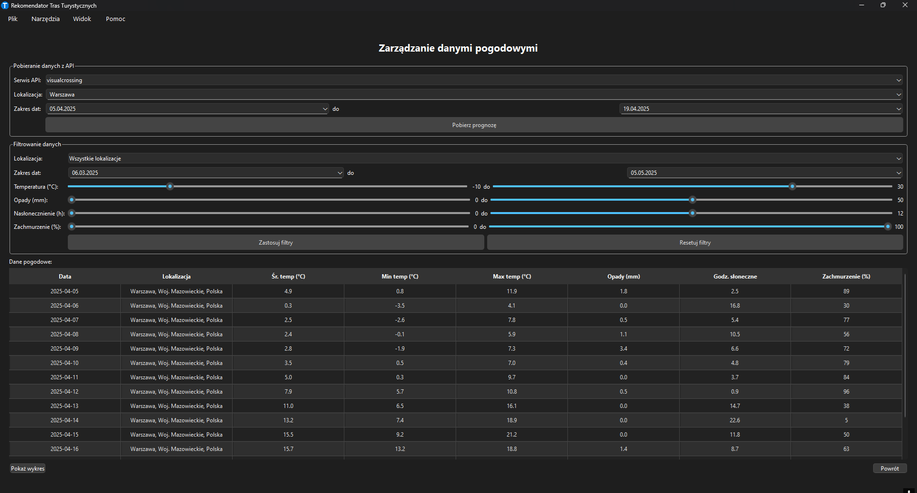Select the 2025-04-06 date cell
917x493 pixels.
(64, 306)
